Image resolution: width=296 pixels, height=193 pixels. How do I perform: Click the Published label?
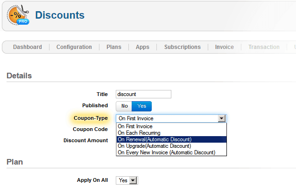[95, 105]
